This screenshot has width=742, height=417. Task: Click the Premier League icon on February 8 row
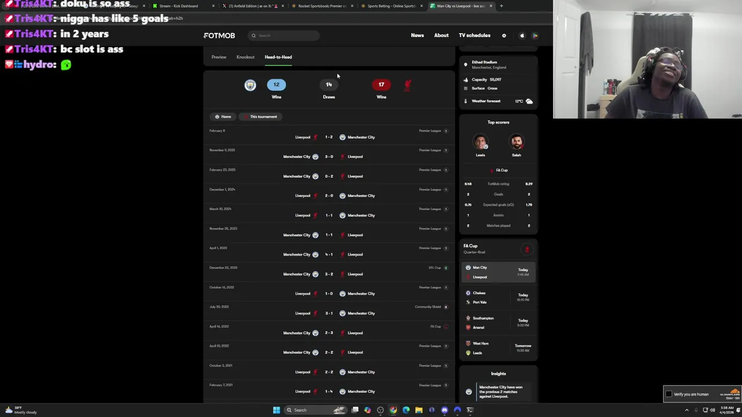[x=446, y=131]
